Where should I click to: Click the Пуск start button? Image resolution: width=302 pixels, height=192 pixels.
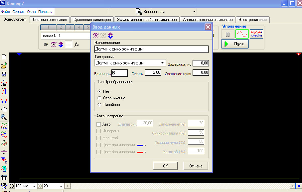(x=235, y=44)
